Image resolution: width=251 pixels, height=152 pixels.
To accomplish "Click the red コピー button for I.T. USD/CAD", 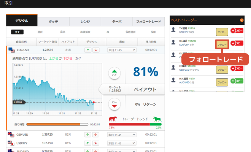I will click(237, 68).
